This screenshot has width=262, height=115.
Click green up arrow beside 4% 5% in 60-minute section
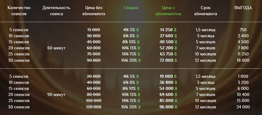137,30
